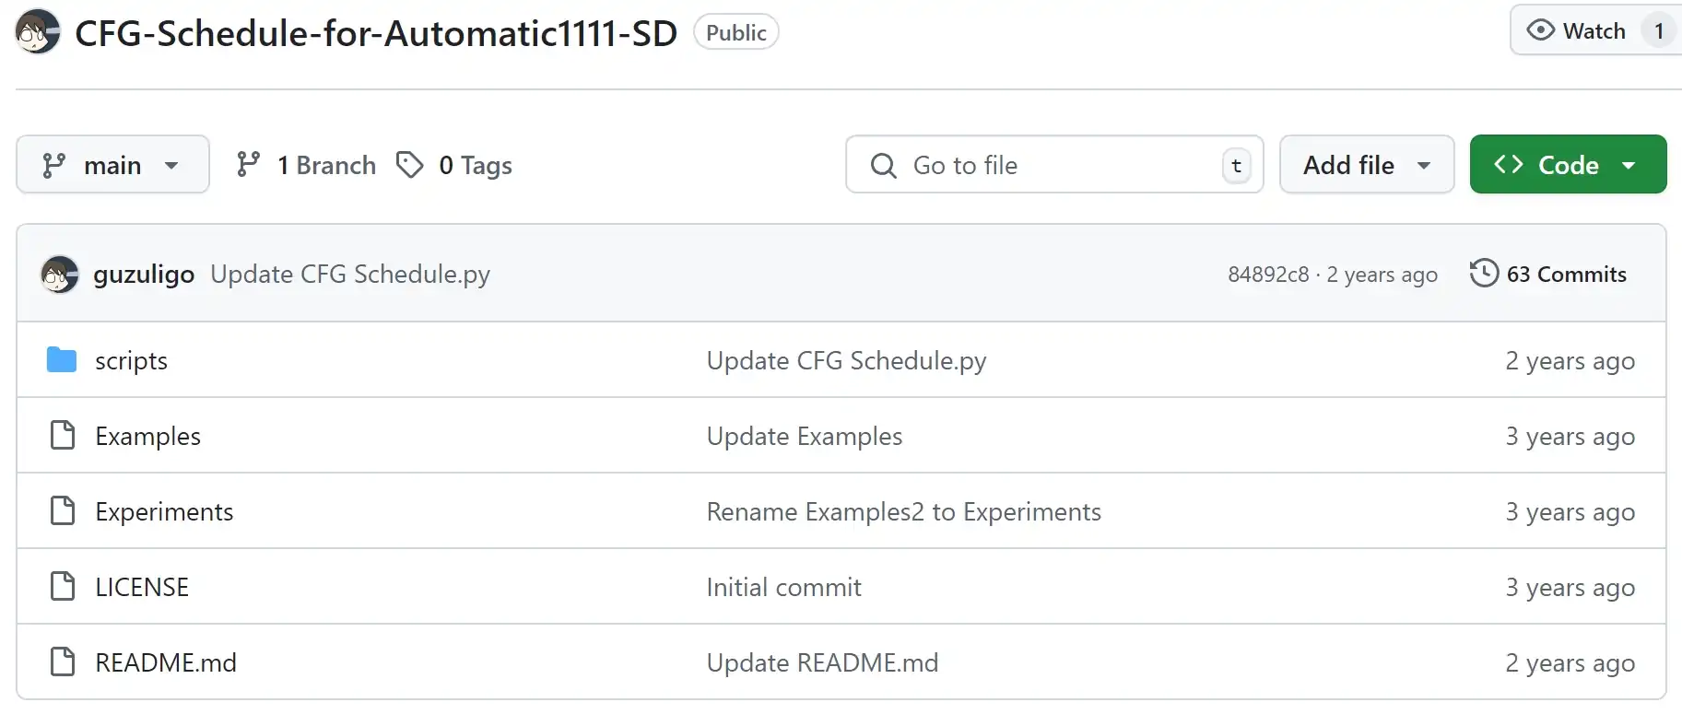This screenshot has height=714, width=1682.
Task: Expand the Add file dropdown
Action: tap(1367, 164)
